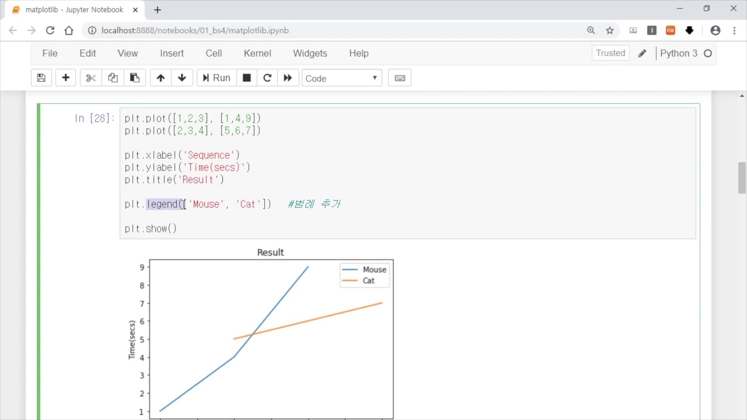This screenshot has width=747, height=420.
Task: Open the command palette keyboard icon
Action: [x=400, y=78]
